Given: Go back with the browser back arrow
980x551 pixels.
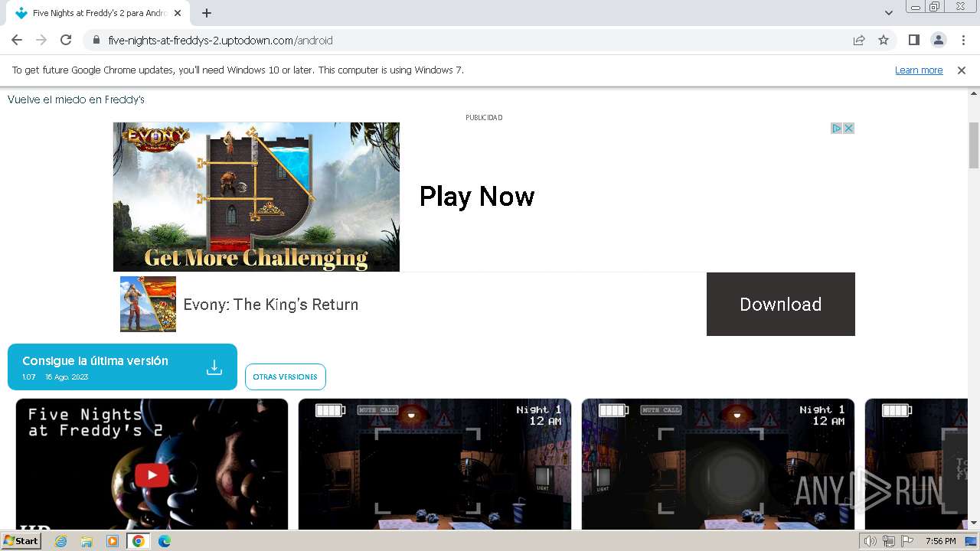Looking at the screenshot, I should pyautogui.click(x=17, y=40).
